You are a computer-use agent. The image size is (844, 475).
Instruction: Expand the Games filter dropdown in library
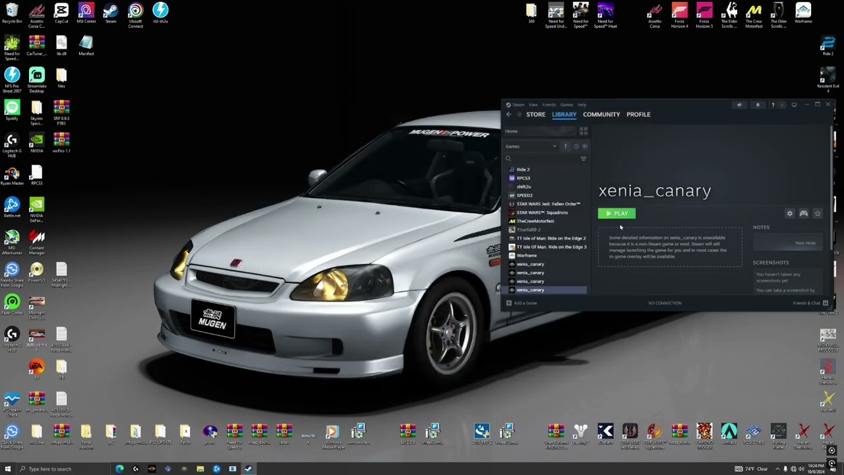click(x=531, y=146)
